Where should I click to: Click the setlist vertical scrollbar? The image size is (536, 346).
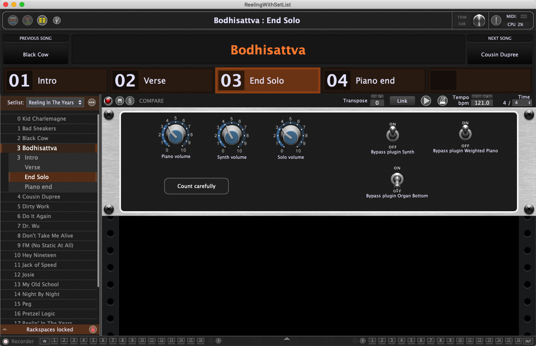click(x=98, y=201)
